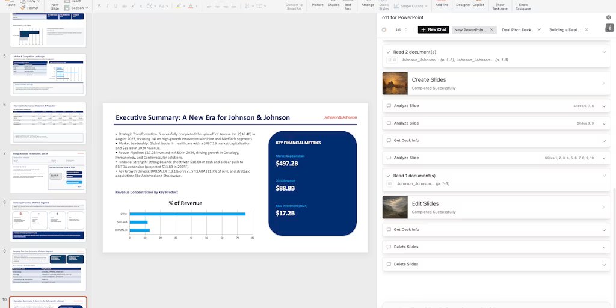Image resolution: width=616 pixels, height=308 pixels.
Task: Select slide 8 MedTech Segment thumbnail
Action: point(49,220)
